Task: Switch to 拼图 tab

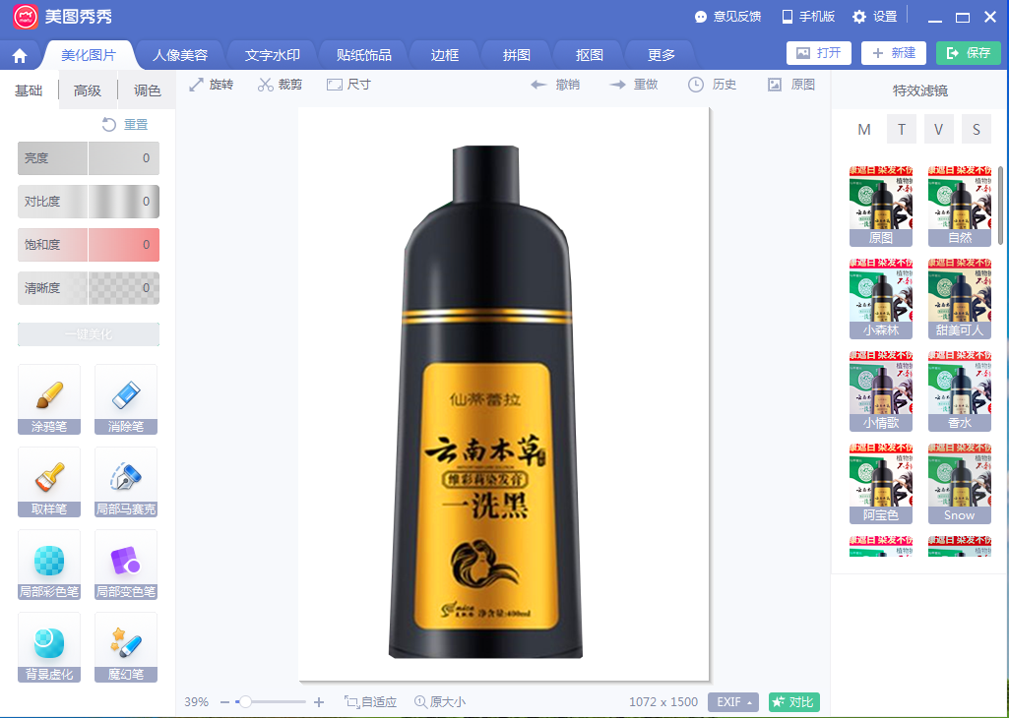Action: pyautogui.click(x=517, y=55)
